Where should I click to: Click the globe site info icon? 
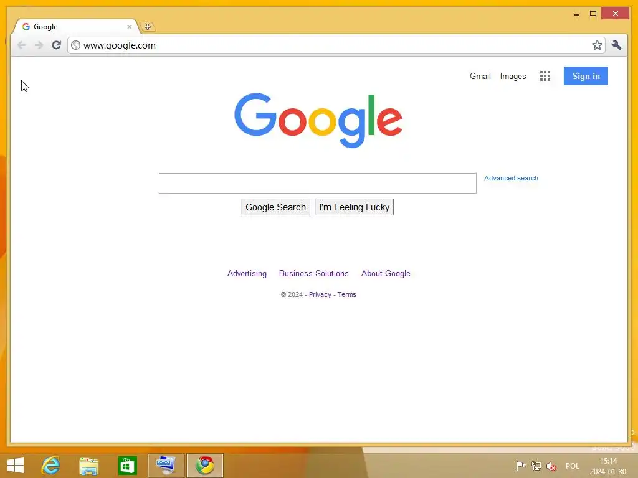click(x=75, y=45)
